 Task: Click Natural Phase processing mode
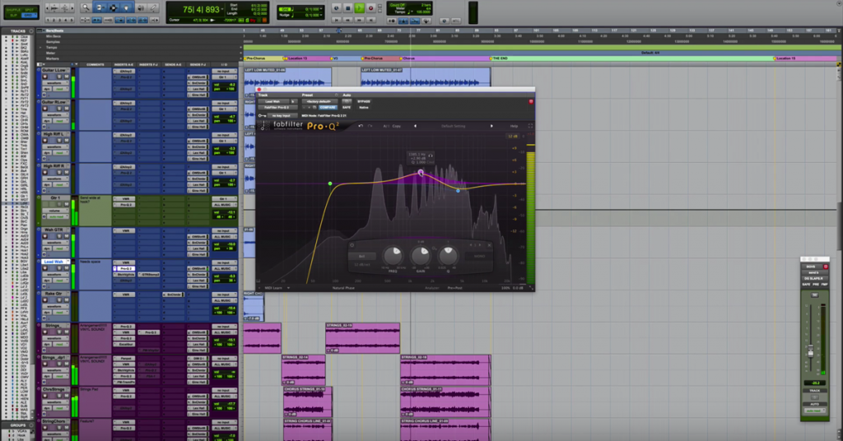coord(343,288)
